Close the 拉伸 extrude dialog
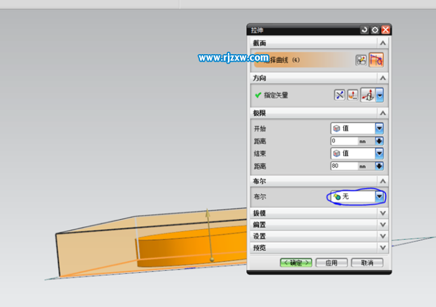This screenshot has height=307, width=436. pos(386,30)
